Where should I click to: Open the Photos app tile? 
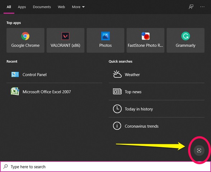pyautogui.click(x=105, y=40)
